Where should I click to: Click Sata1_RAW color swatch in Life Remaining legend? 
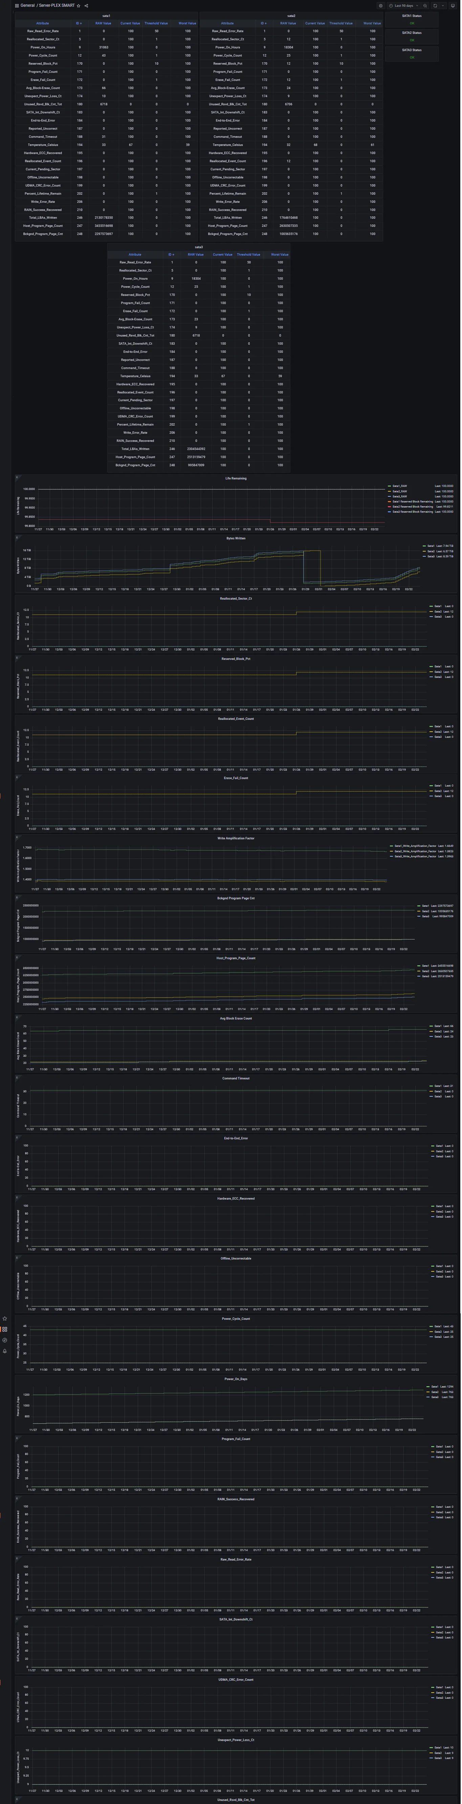(389, 486)
